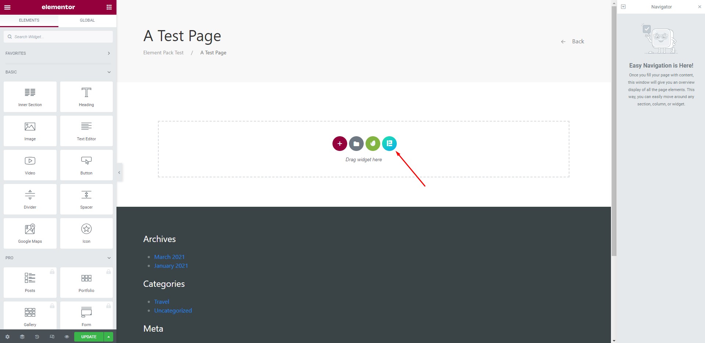
Task: Expand the Favorites category
Action: tap(109, 53)
